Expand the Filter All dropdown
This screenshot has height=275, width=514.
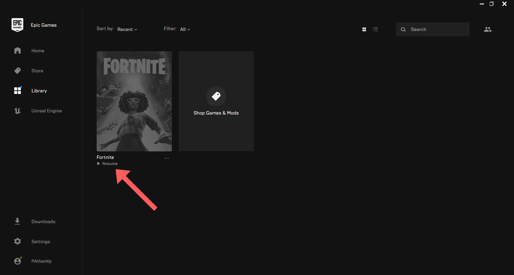(185, 29)
